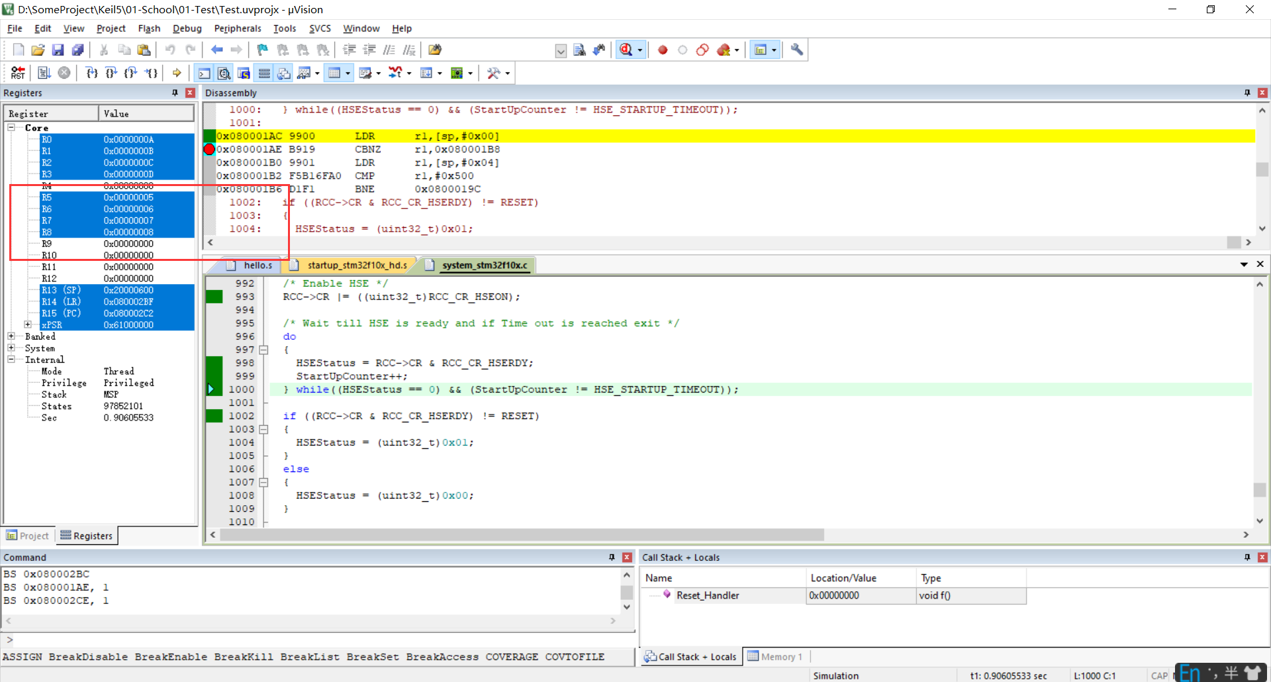
Task: Click the Navigate Backwards blue arrow
Action: [x=216, y=50]
